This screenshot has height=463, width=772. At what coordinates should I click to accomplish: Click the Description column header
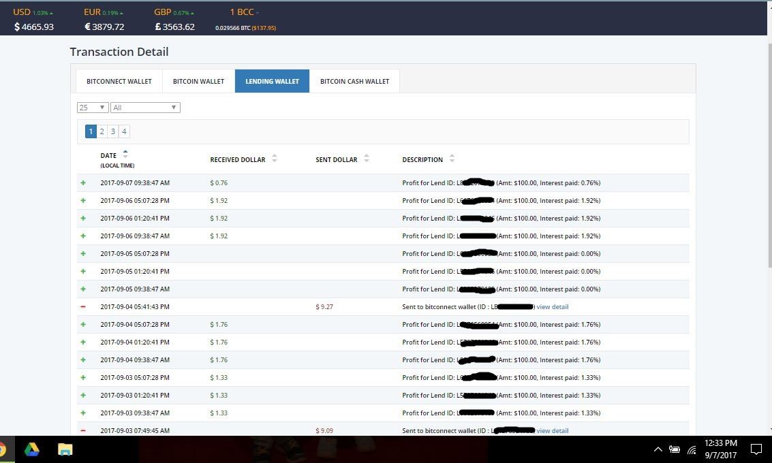(422, 159)
